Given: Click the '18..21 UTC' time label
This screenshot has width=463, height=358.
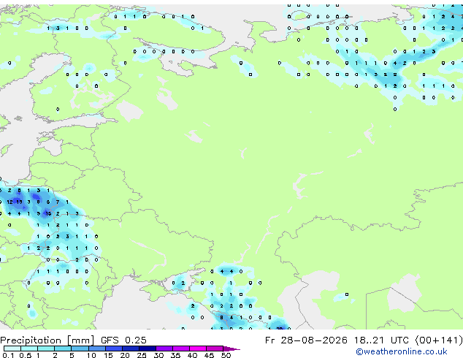Looking at the screenshot, I should (381, 340).
